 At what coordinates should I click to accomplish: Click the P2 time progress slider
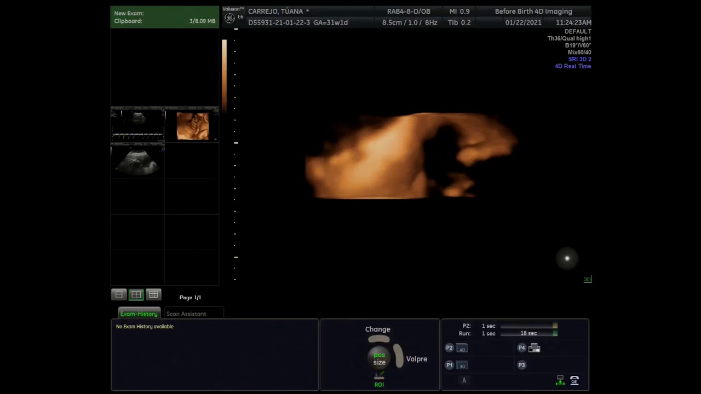click(x=529, y=326)
